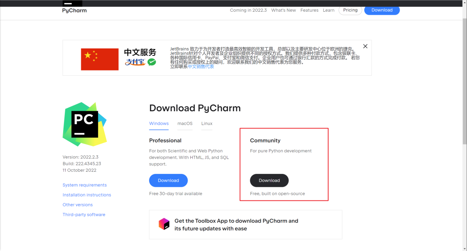Viewport: 467px width, 251px height.
Task: Open the Toolbox App promotion card text
Action: [236, 225]
